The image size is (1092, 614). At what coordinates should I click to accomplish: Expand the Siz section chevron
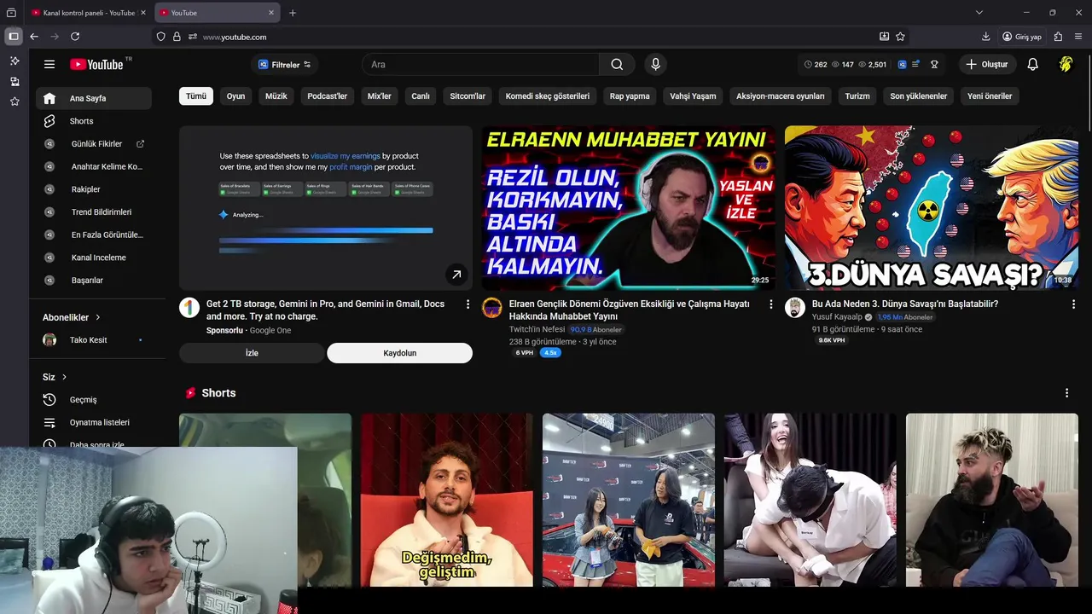coord(64,377)
